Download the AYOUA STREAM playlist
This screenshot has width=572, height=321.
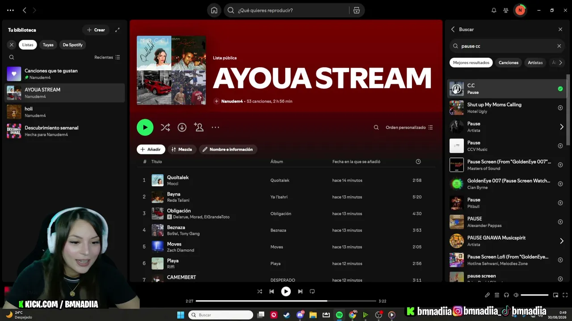(x=182, y=128)
